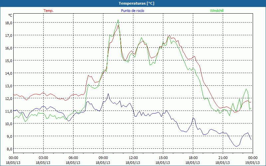The width and height of the screenshot is (266, 166).
Task: Click the 12:00 time axis label
Action: [x=133, y=158]
